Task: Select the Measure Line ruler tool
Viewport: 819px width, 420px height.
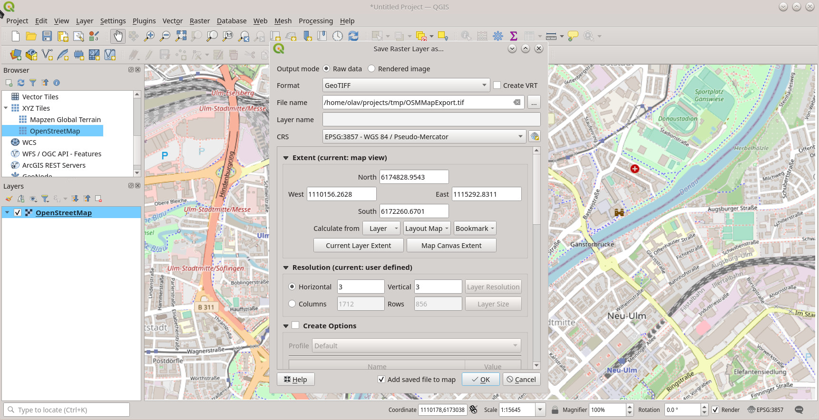Action: [551, 36]
